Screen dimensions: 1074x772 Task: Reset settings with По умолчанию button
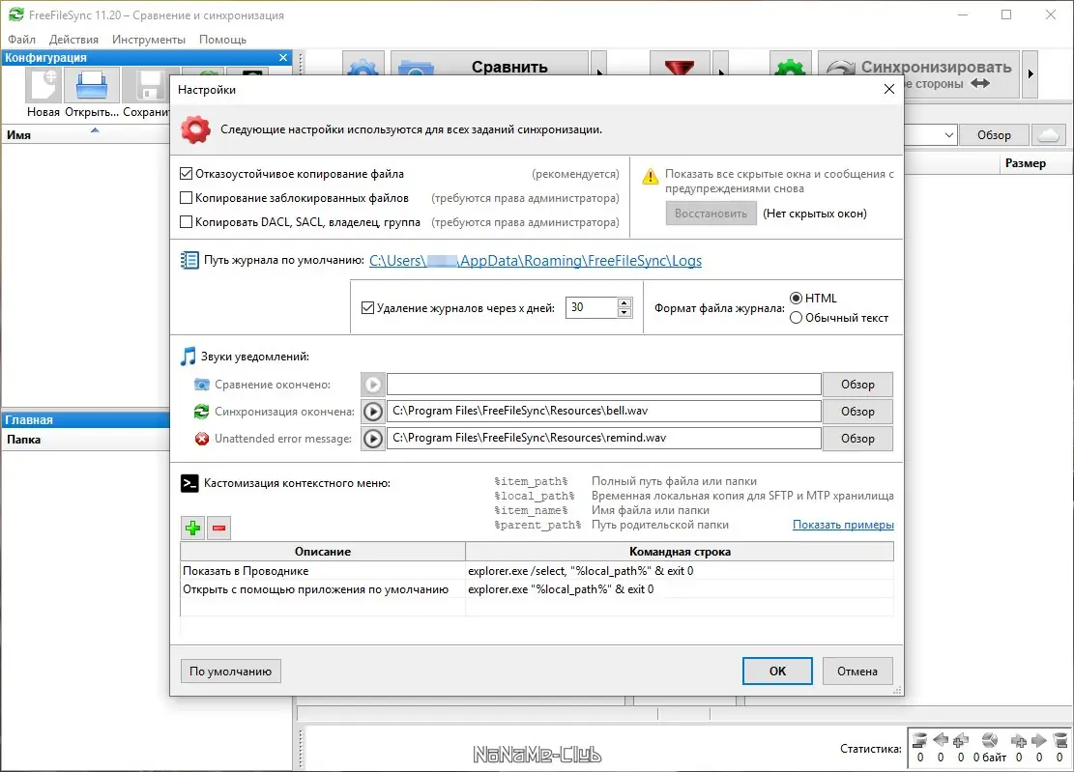pyautogui.click(x=231, y=672)
